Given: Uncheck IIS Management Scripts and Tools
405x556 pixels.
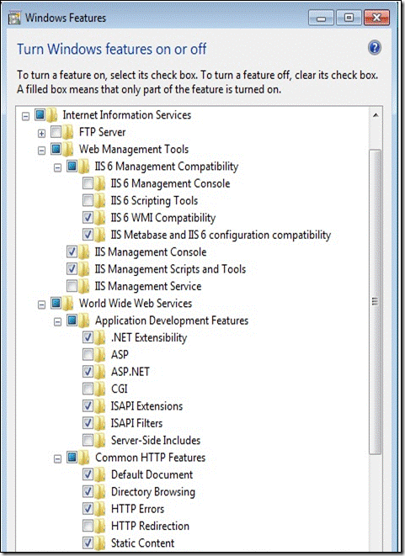Looking at the screenshot, I should [72, 269].
